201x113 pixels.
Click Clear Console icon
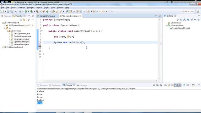pyautogui.click(x=166, y=85)
